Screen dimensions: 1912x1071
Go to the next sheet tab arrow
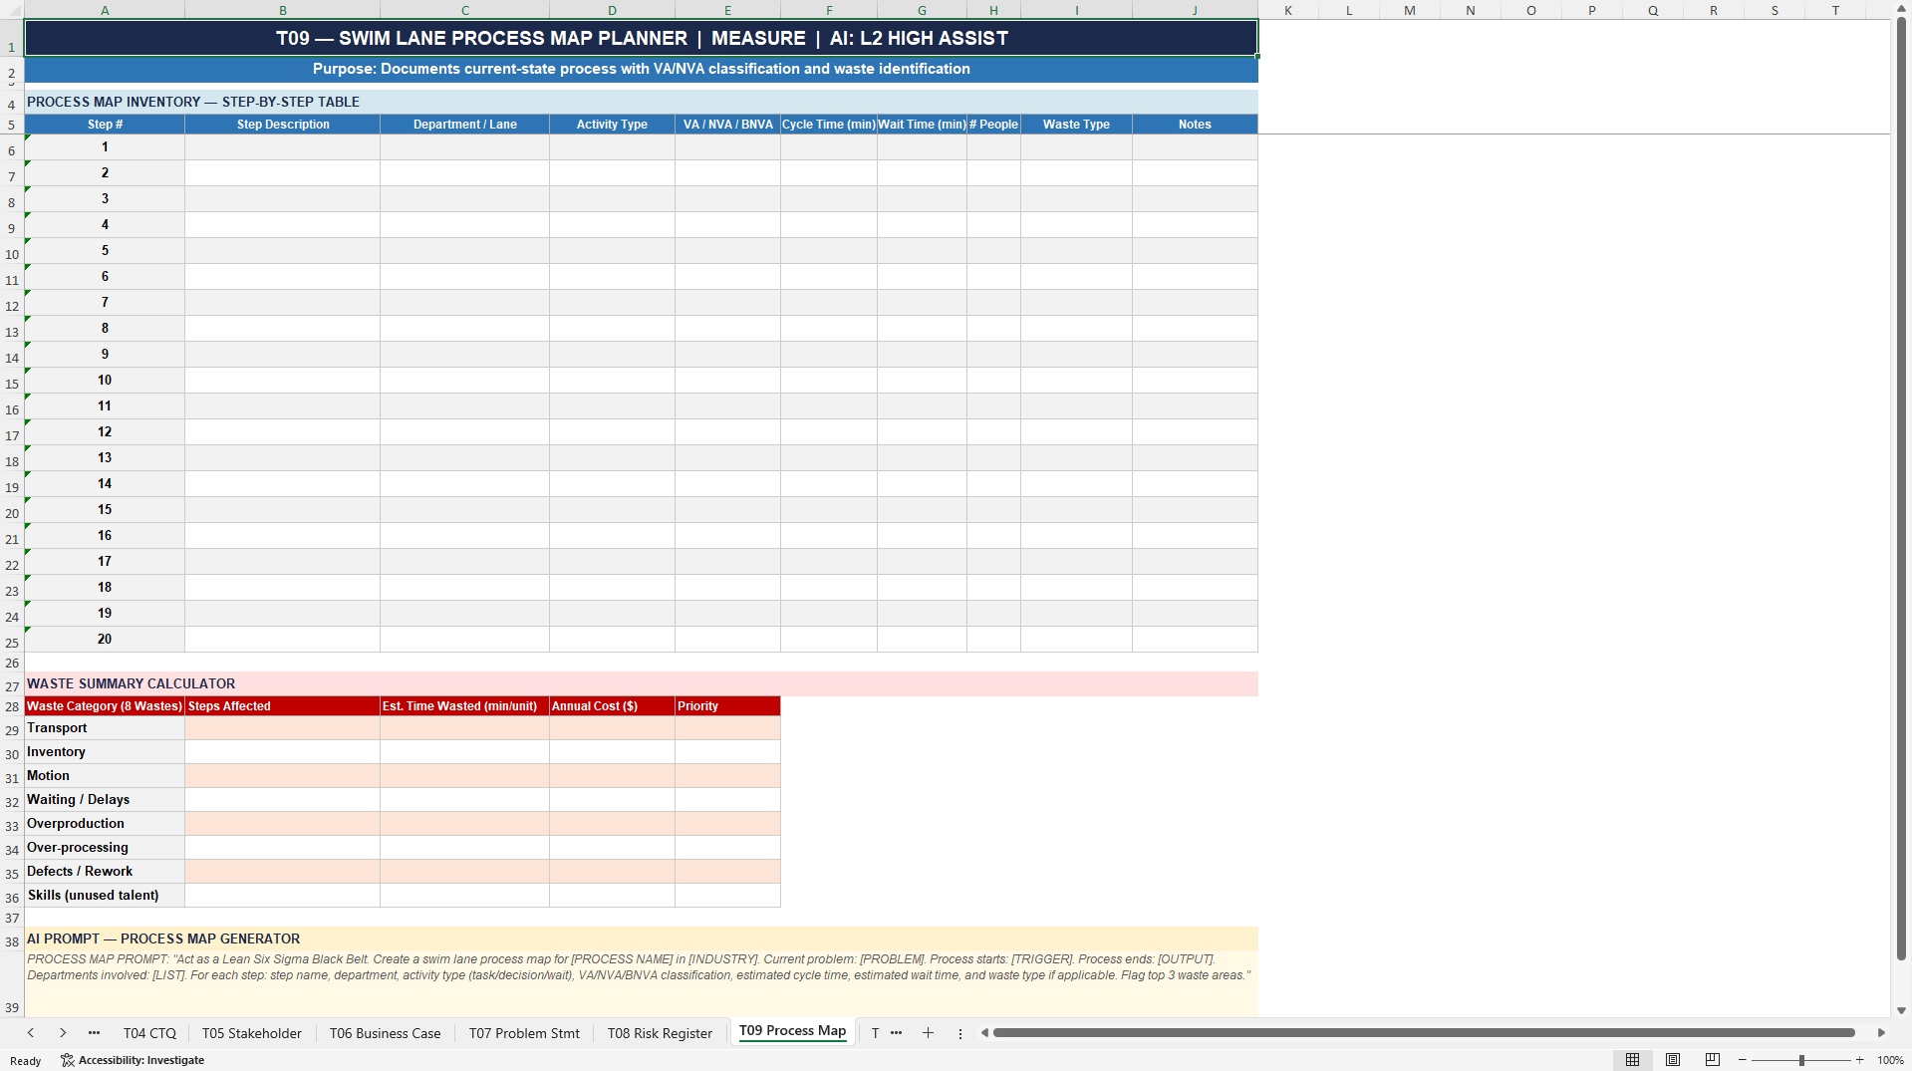63,1033
